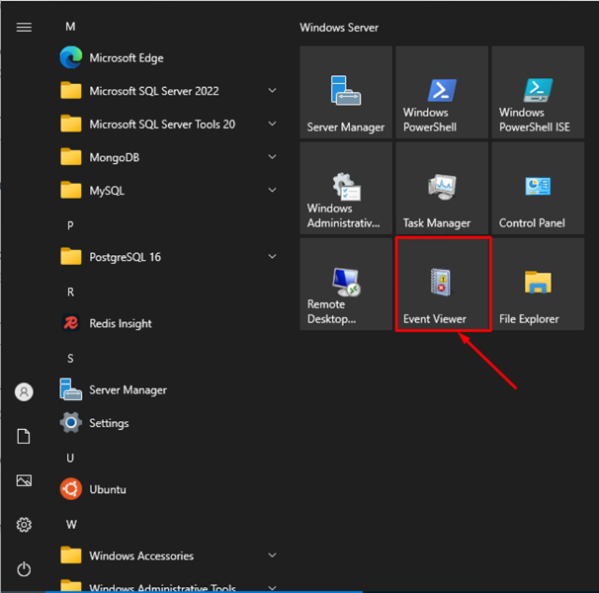This screenshot has height=593, width=599.
Task: Click the letter R section header
Action: tap(70, 293)
